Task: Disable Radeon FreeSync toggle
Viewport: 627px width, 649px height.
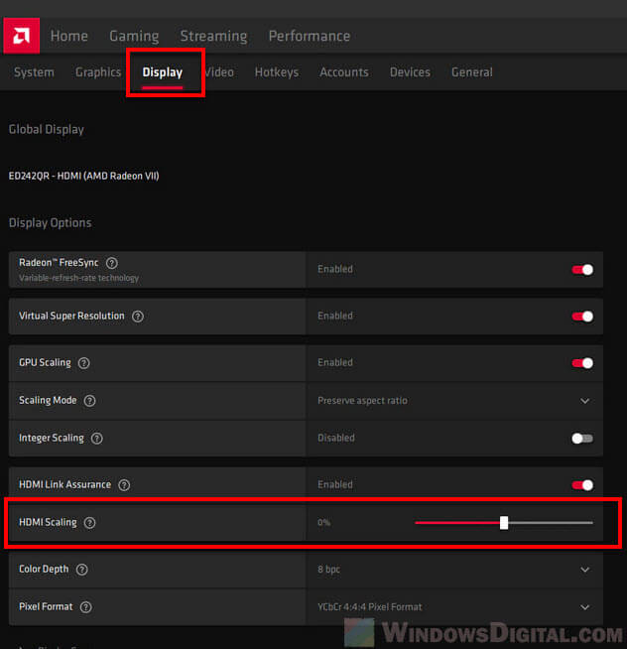Action: click(582, 270)
